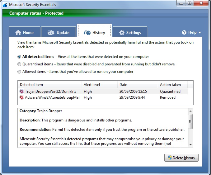Click the red X icon beside Adware entry

tap(21, 97)
